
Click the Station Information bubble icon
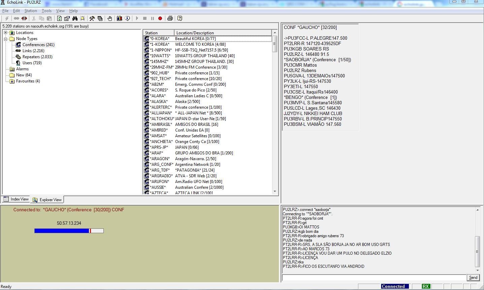click(127, 19)
